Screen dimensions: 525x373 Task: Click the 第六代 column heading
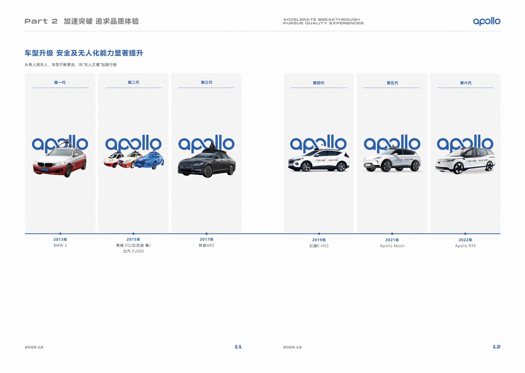coord(466,83)
